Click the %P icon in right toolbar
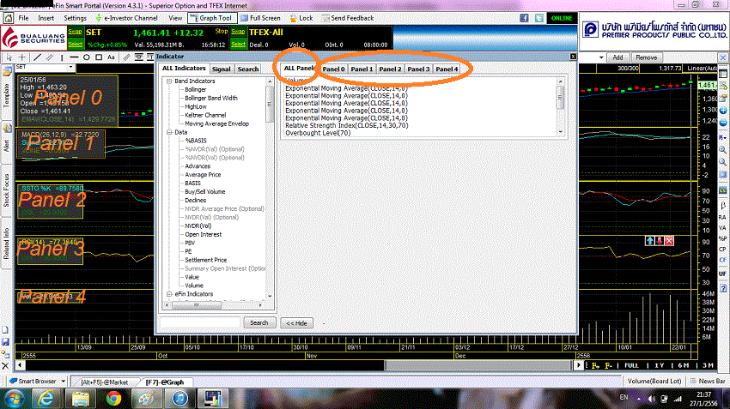 722,238
